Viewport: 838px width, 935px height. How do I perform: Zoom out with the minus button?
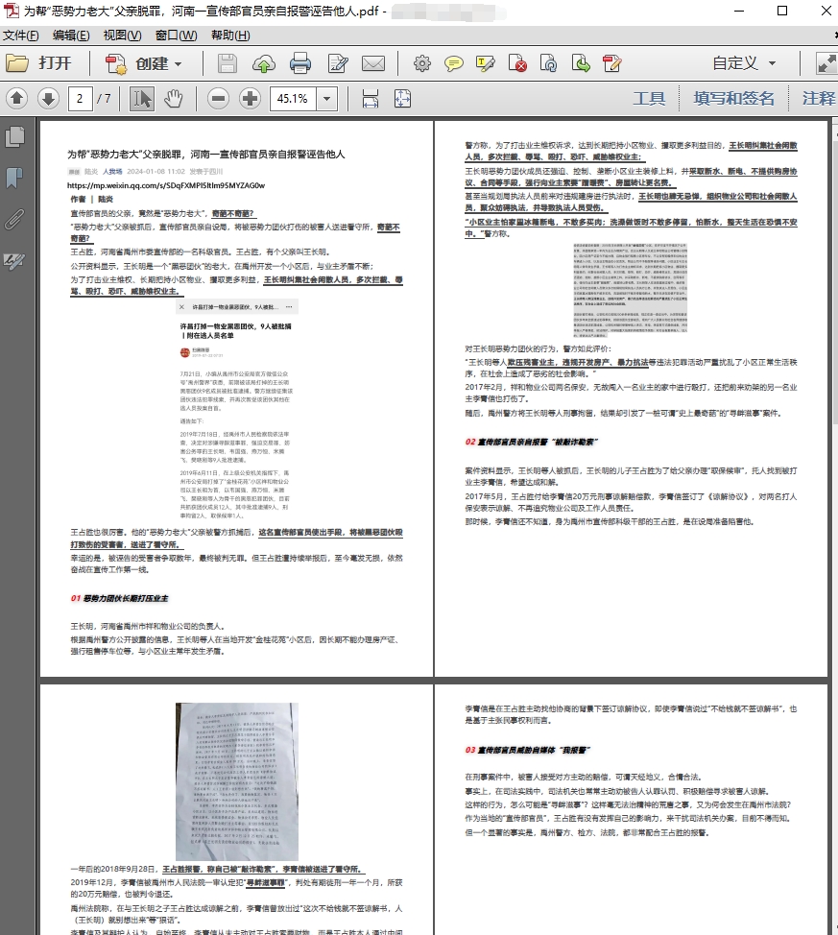pyautogui.click(x=218, y=98)
